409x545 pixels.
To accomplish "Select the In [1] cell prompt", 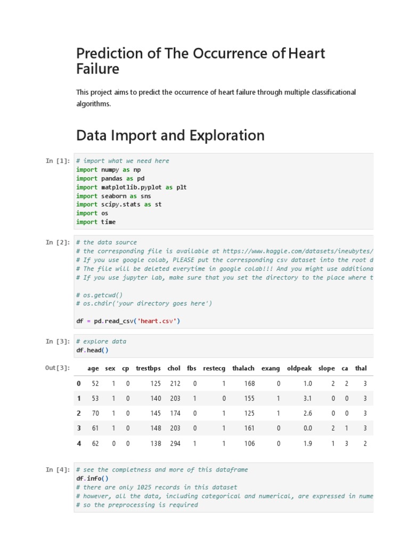I will coord(58,161).
